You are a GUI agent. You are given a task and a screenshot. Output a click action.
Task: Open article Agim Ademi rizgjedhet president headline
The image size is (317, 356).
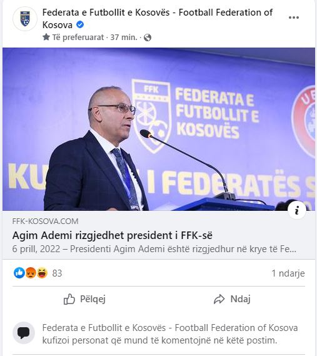[x=113, y=235]
